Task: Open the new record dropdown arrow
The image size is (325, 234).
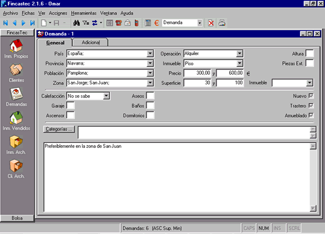Action: click(x=50, y=23)
